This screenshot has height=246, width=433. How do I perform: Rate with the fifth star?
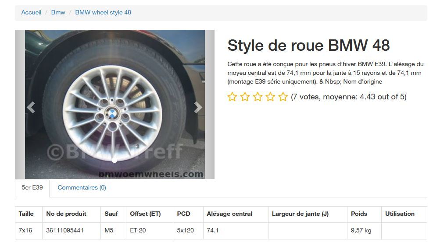coord(283,97)
